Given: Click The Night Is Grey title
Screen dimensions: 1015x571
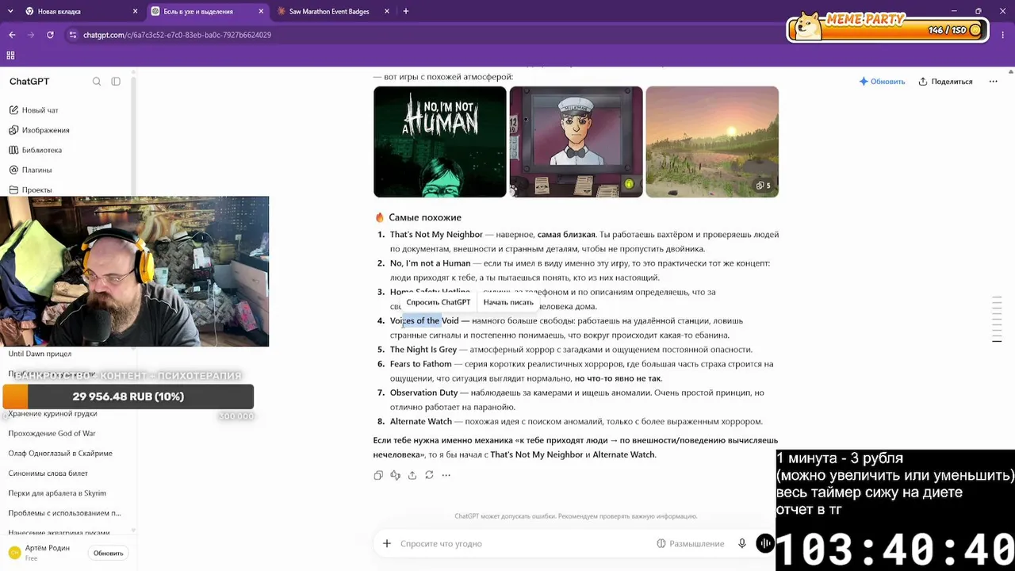Looking at the screenshot, I should (423, 350).
